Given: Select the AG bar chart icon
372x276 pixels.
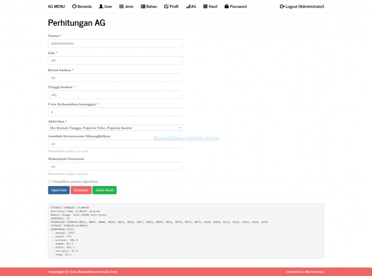Looking at the screenshot, I should (188, 6).
